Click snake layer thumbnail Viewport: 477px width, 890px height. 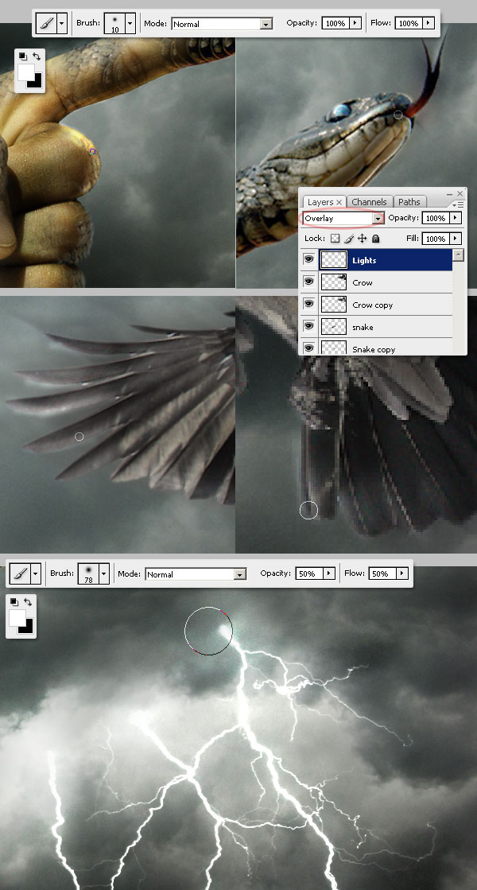334,327
